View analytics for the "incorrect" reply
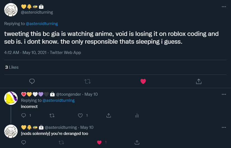The width and height of the screenshot is (231, 148). coord(137,115)
